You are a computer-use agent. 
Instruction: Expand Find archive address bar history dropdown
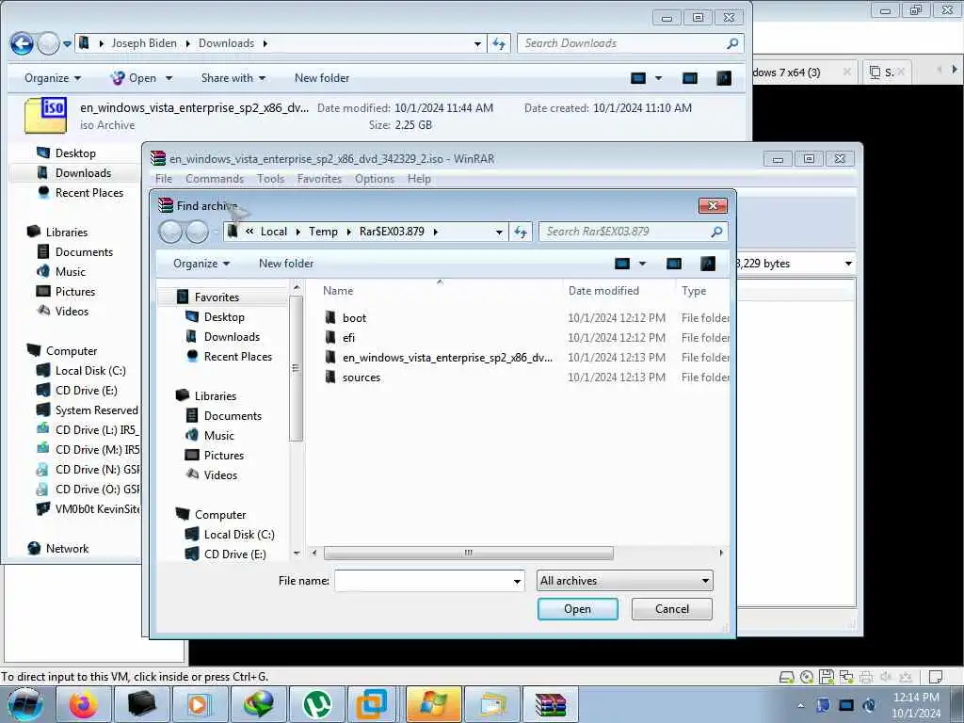pyautogui.click(x=499, y=232)
